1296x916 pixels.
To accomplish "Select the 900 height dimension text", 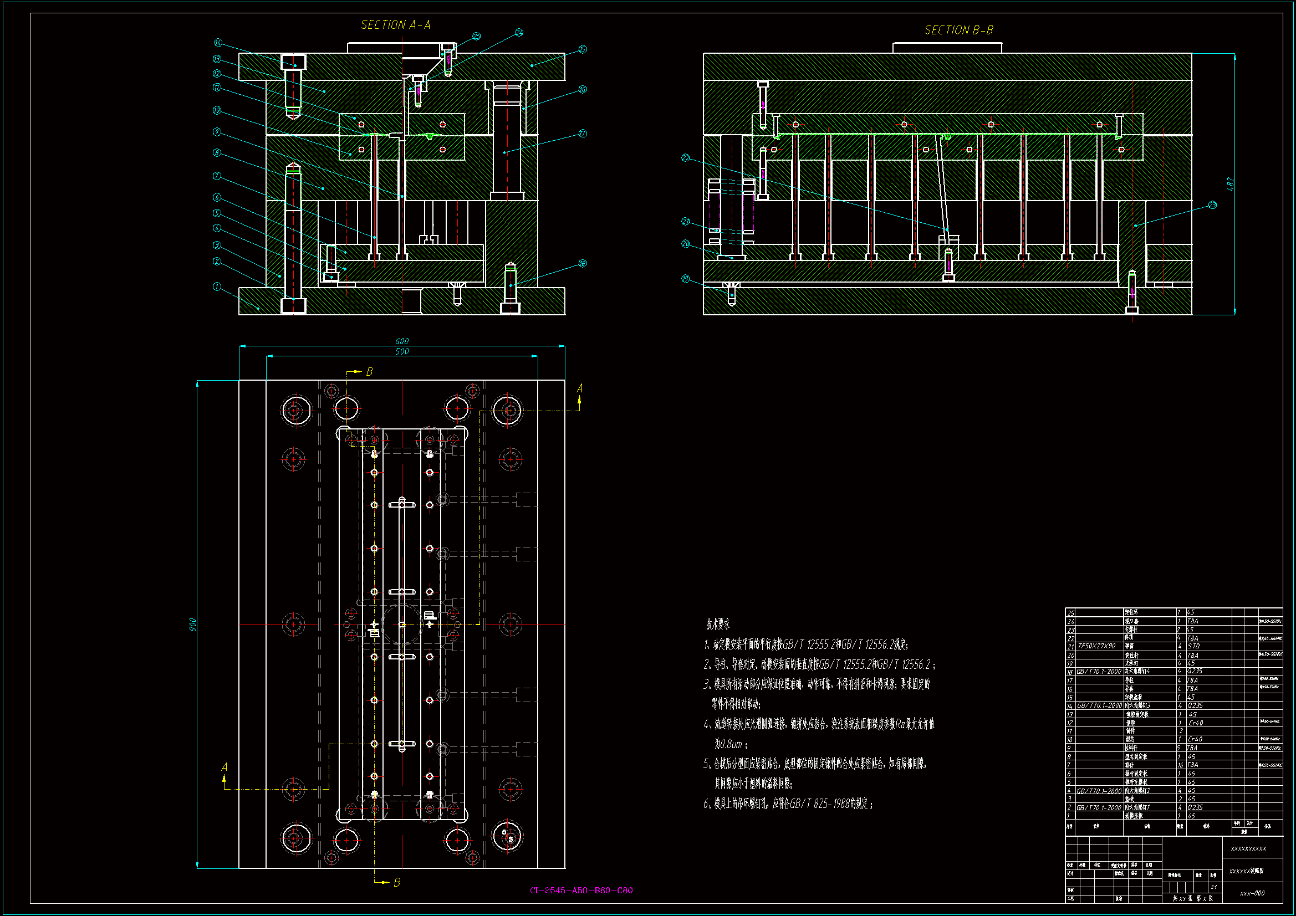I will click(x=192, y=624).
